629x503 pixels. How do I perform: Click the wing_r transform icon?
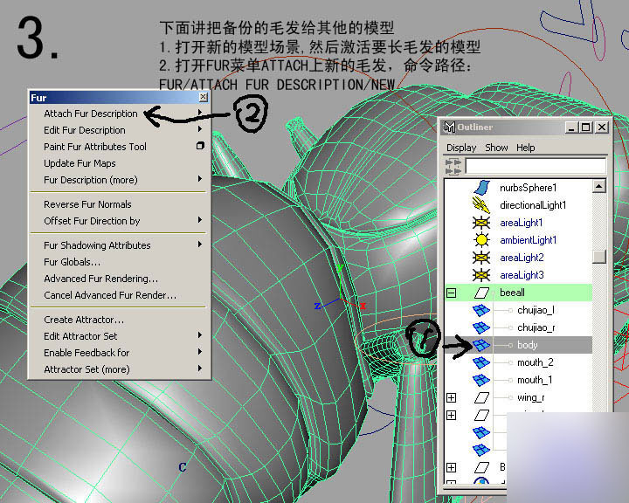point(481,397)
